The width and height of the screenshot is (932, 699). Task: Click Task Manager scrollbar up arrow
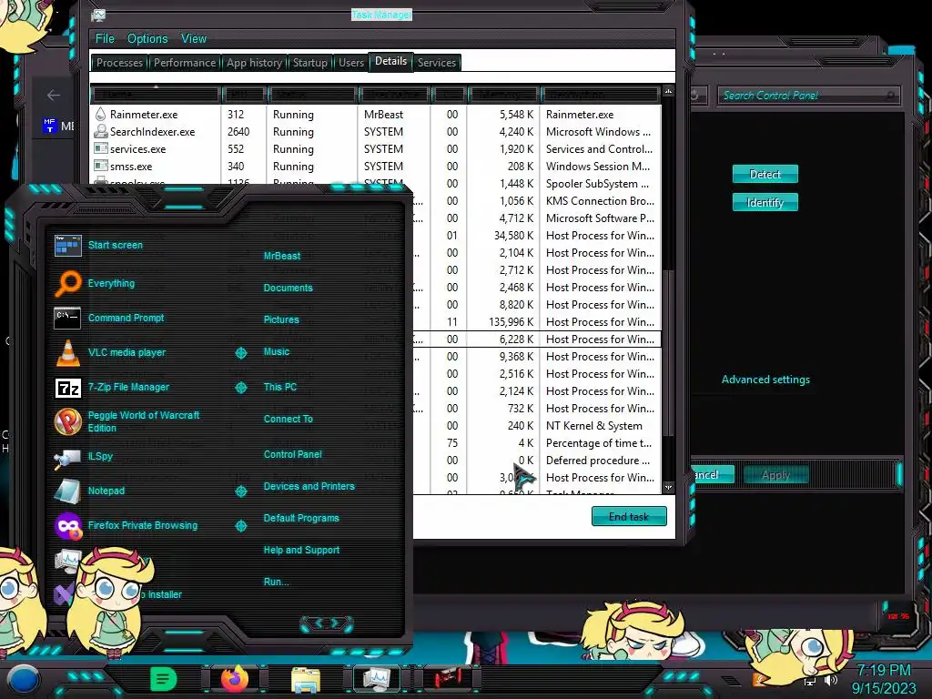click(x=669, y=91)
